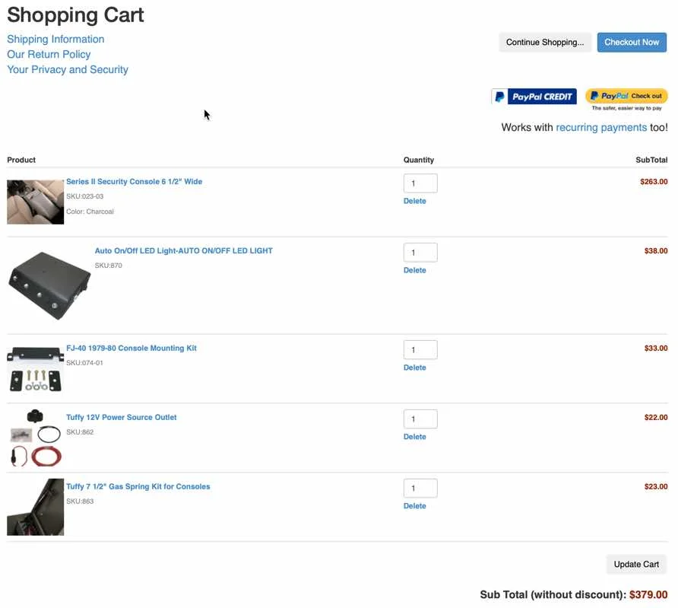This screenshot has width=678, height=608.
Task: Open the Tuffy 12V Power Outlet image
Action: pyautogui.click(x=36, y=438)
